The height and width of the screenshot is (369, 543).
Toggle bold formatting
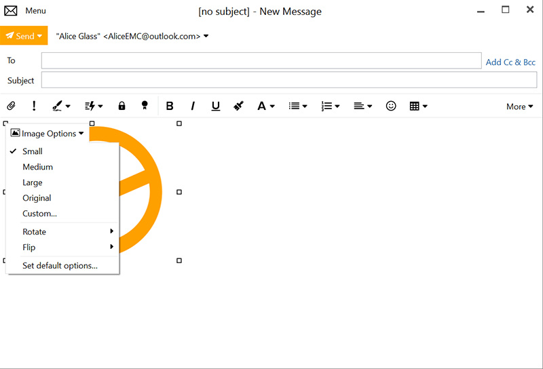(x=170, y=106)
